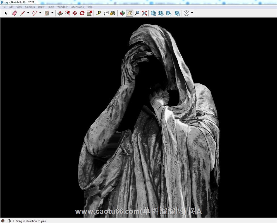Click the SketchUp title bar app icon
The height and width of the screenshot is (223, 277).
[x=2, y=2]
